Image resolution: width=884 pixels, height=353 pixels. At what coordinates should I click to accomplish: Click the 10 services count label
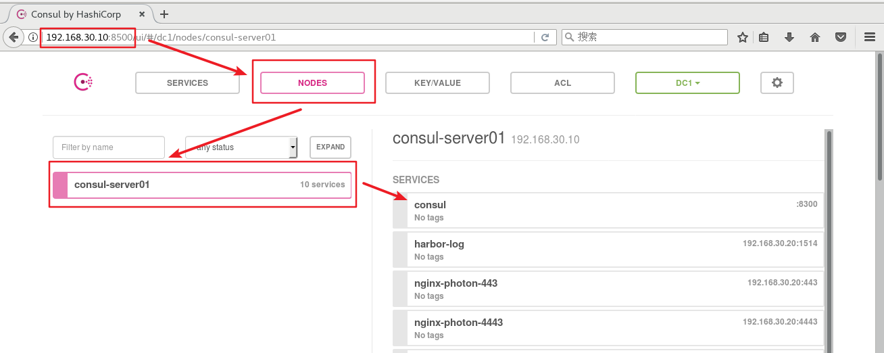point(322,184)
